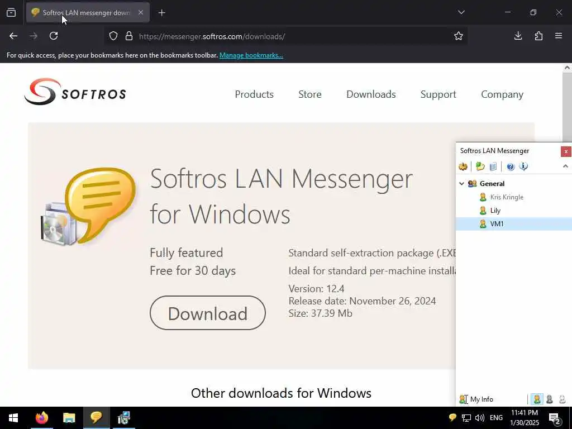Open the installer icon on the taskbar
Image resolution: width=572 pixels, height=429 pixels.
pos(124,418)
